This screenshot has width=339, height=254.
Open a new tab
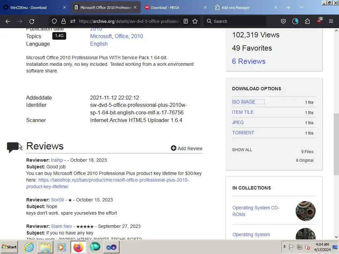(288, 8)
